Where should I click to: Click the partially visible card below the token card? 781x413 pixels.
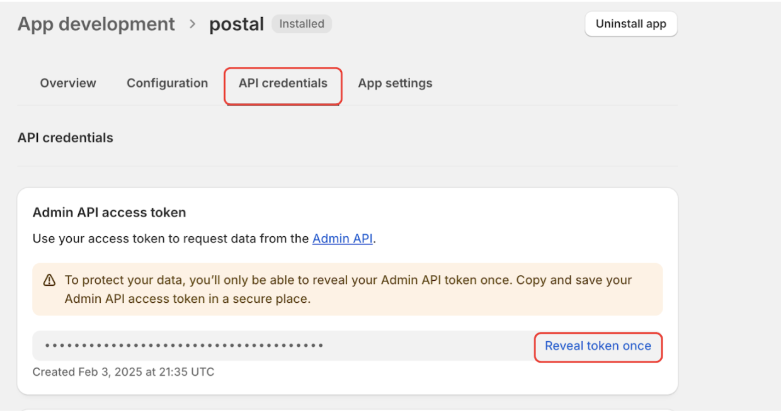(348, 410)
